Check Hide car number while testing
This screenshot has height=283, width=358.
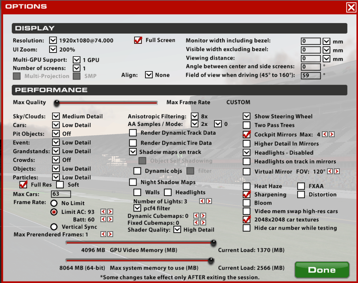(x=247, y=228)
